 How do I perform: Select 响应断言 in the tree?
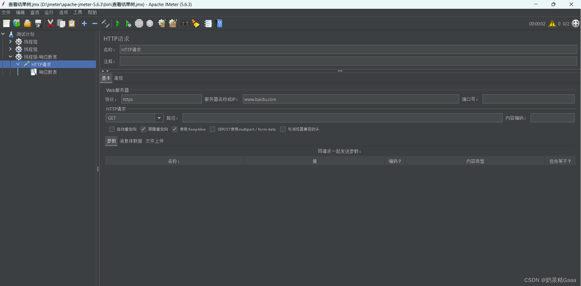48,72
